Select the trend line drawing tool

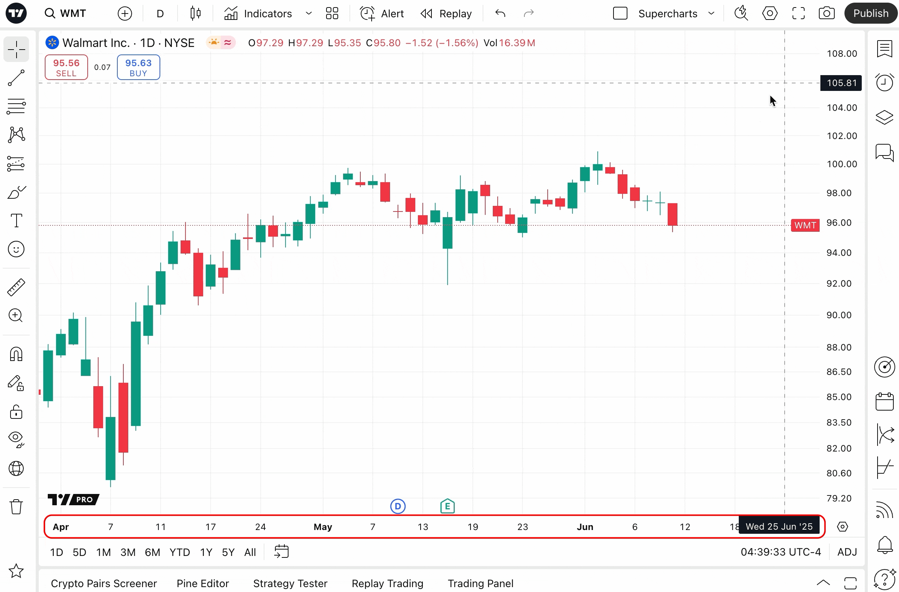16,78
